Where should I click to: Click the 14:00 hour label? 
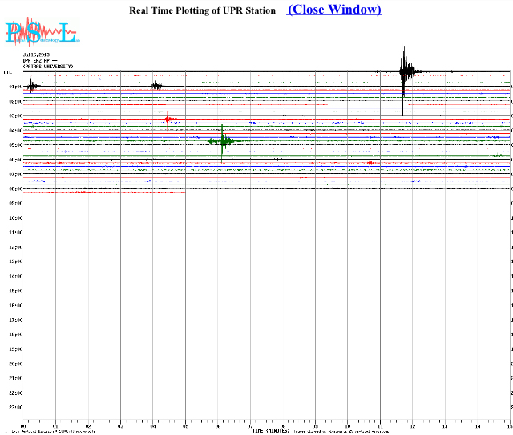click(15, 276)
